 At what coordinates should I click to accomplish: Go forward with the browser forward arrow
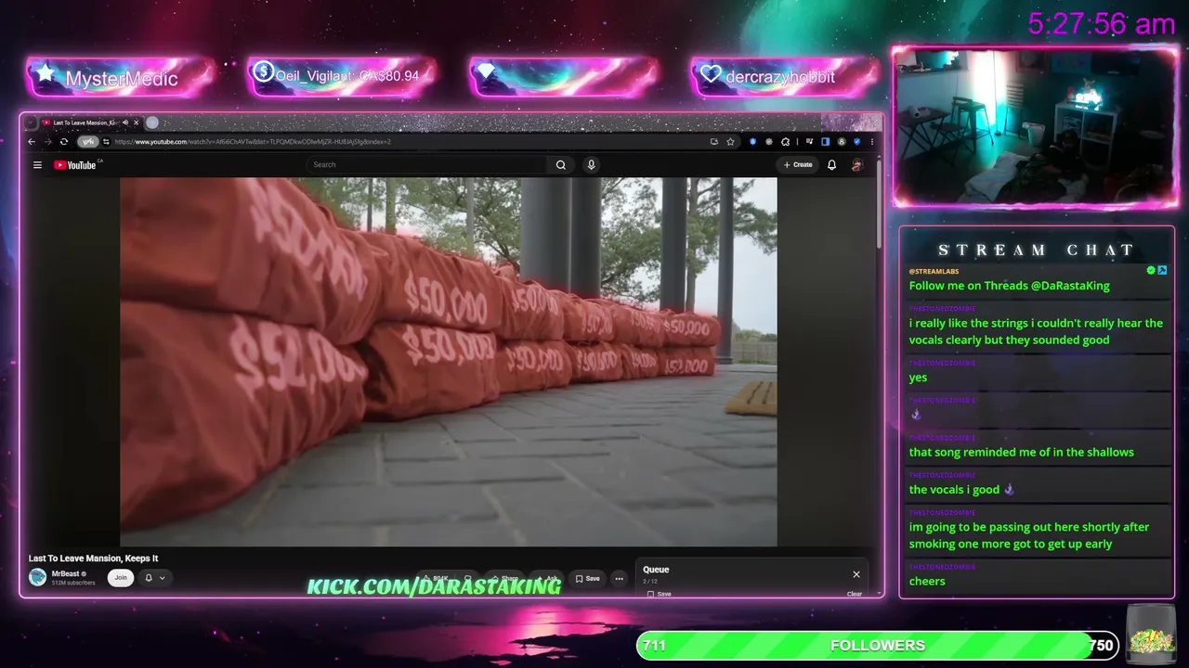(x=47, y=142)
